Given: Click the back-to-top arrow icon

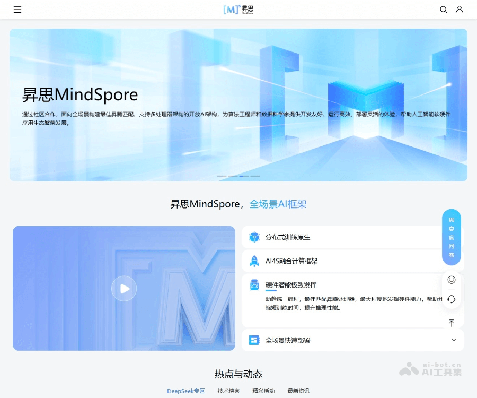Looking at the screenshot, I should point(451,323).
